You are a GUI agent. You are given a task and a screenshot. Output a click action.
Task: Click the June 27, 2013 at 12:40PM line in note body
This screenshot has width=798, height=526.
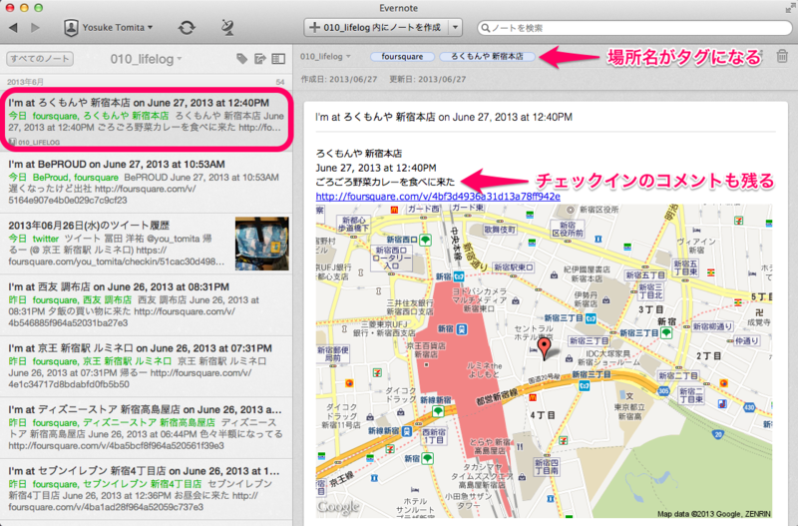pyautogui.click(x=376, y=168)
